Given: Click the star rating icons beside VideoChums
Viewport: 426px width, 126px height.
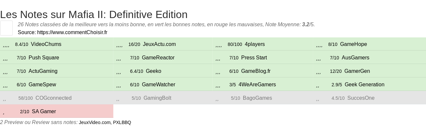Looking at the screenshot, I should tap(6, 45).
